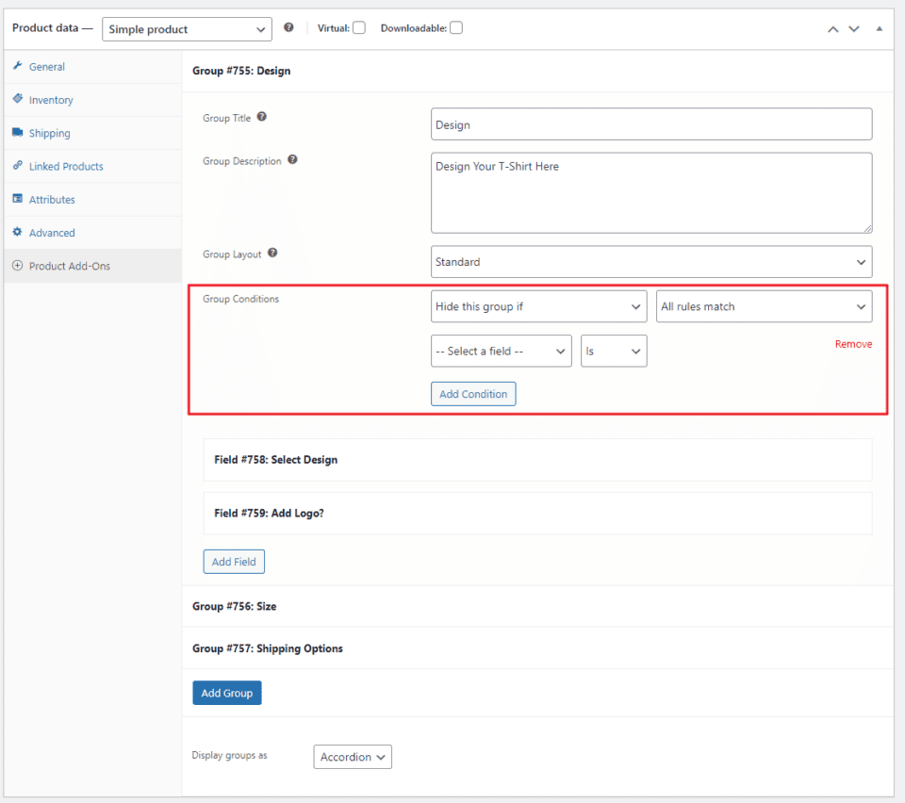Click the Inventory tag icon
The image size is (905, 803).
pos(18,99)
